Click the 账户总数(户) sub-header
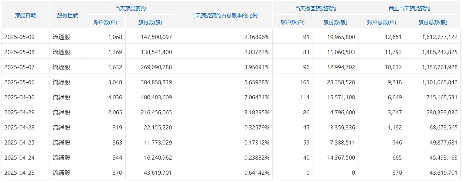 tap(382, 22)
